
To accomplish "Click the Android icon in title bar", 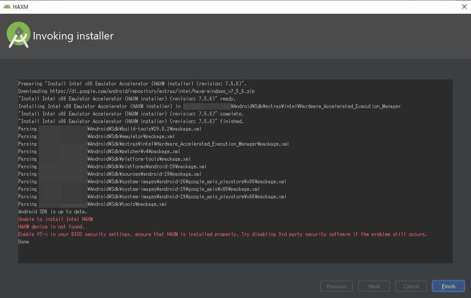I will (7, 7).
